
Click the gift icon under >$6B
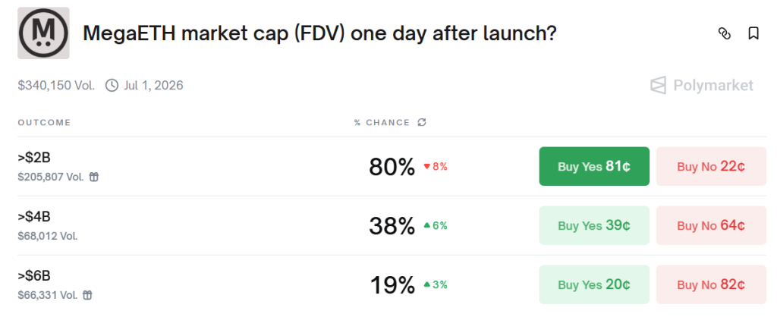(90, 295)
